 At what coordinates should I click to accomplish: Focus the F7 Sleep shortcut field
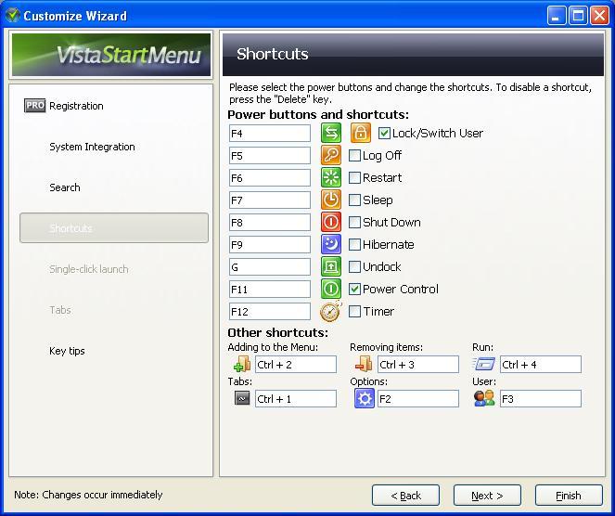(270, 200)
